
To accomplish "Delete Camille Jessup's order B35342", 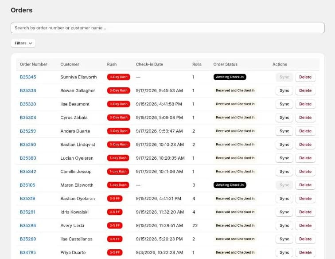I will click(x=305, y=172).
